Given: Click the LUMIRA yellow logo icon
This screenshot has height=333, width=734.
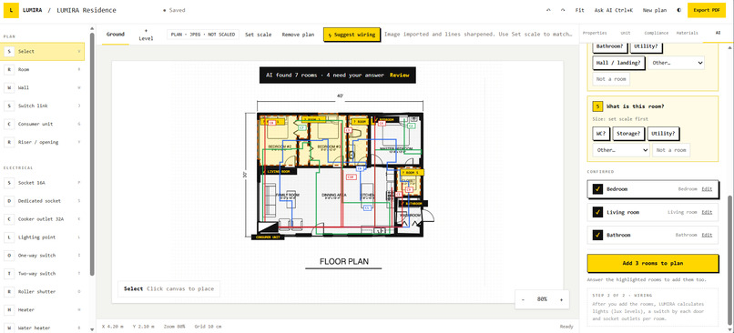Looking at the screenshot, I should (x=11, y=10).
